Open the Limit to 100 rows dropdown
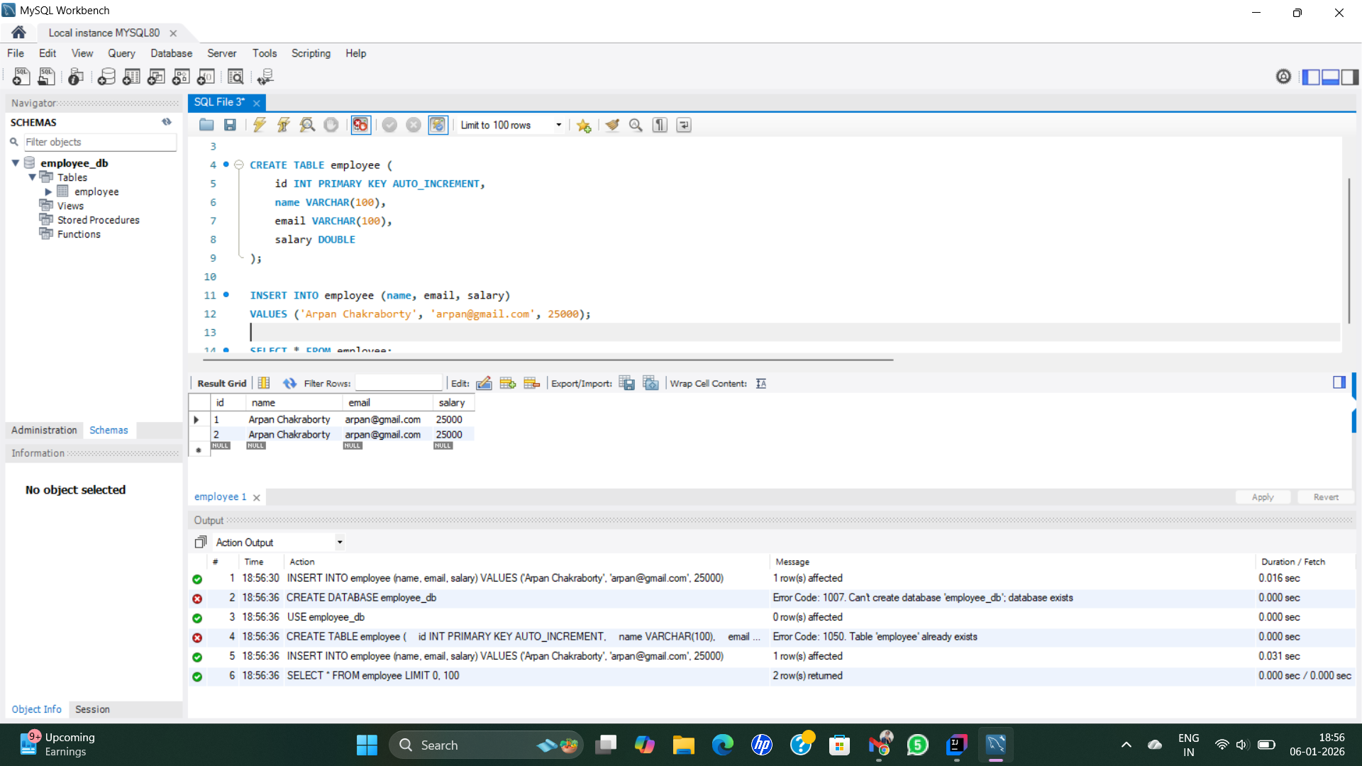This screenshot has height=766, width=1362. (559, 125)
